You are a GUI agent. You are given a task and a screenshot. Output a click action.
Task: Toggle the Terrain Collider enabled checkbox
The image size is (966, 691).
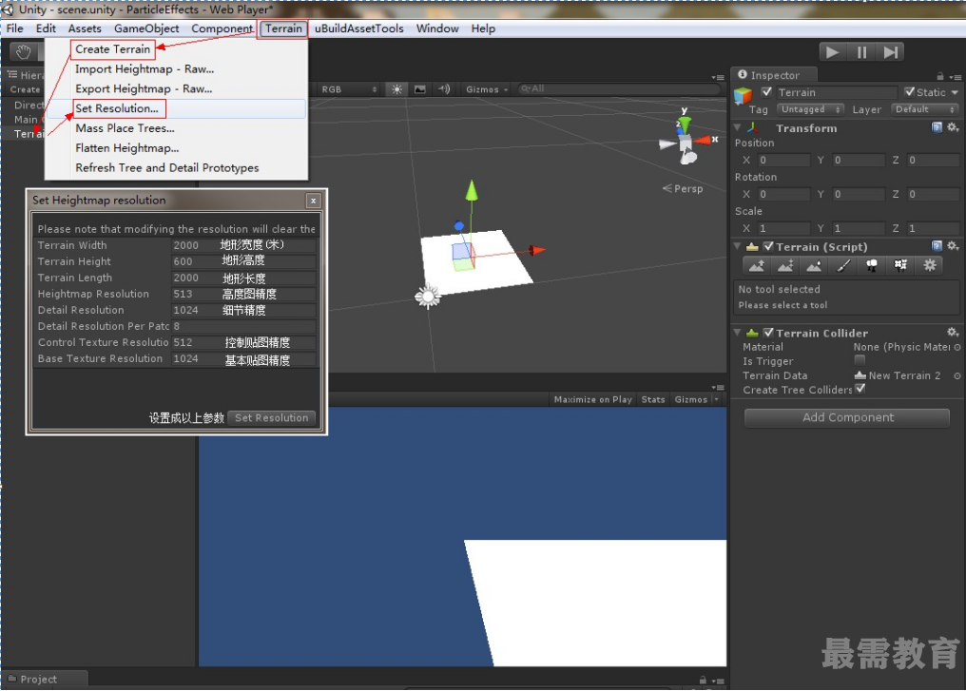[768, 333]
